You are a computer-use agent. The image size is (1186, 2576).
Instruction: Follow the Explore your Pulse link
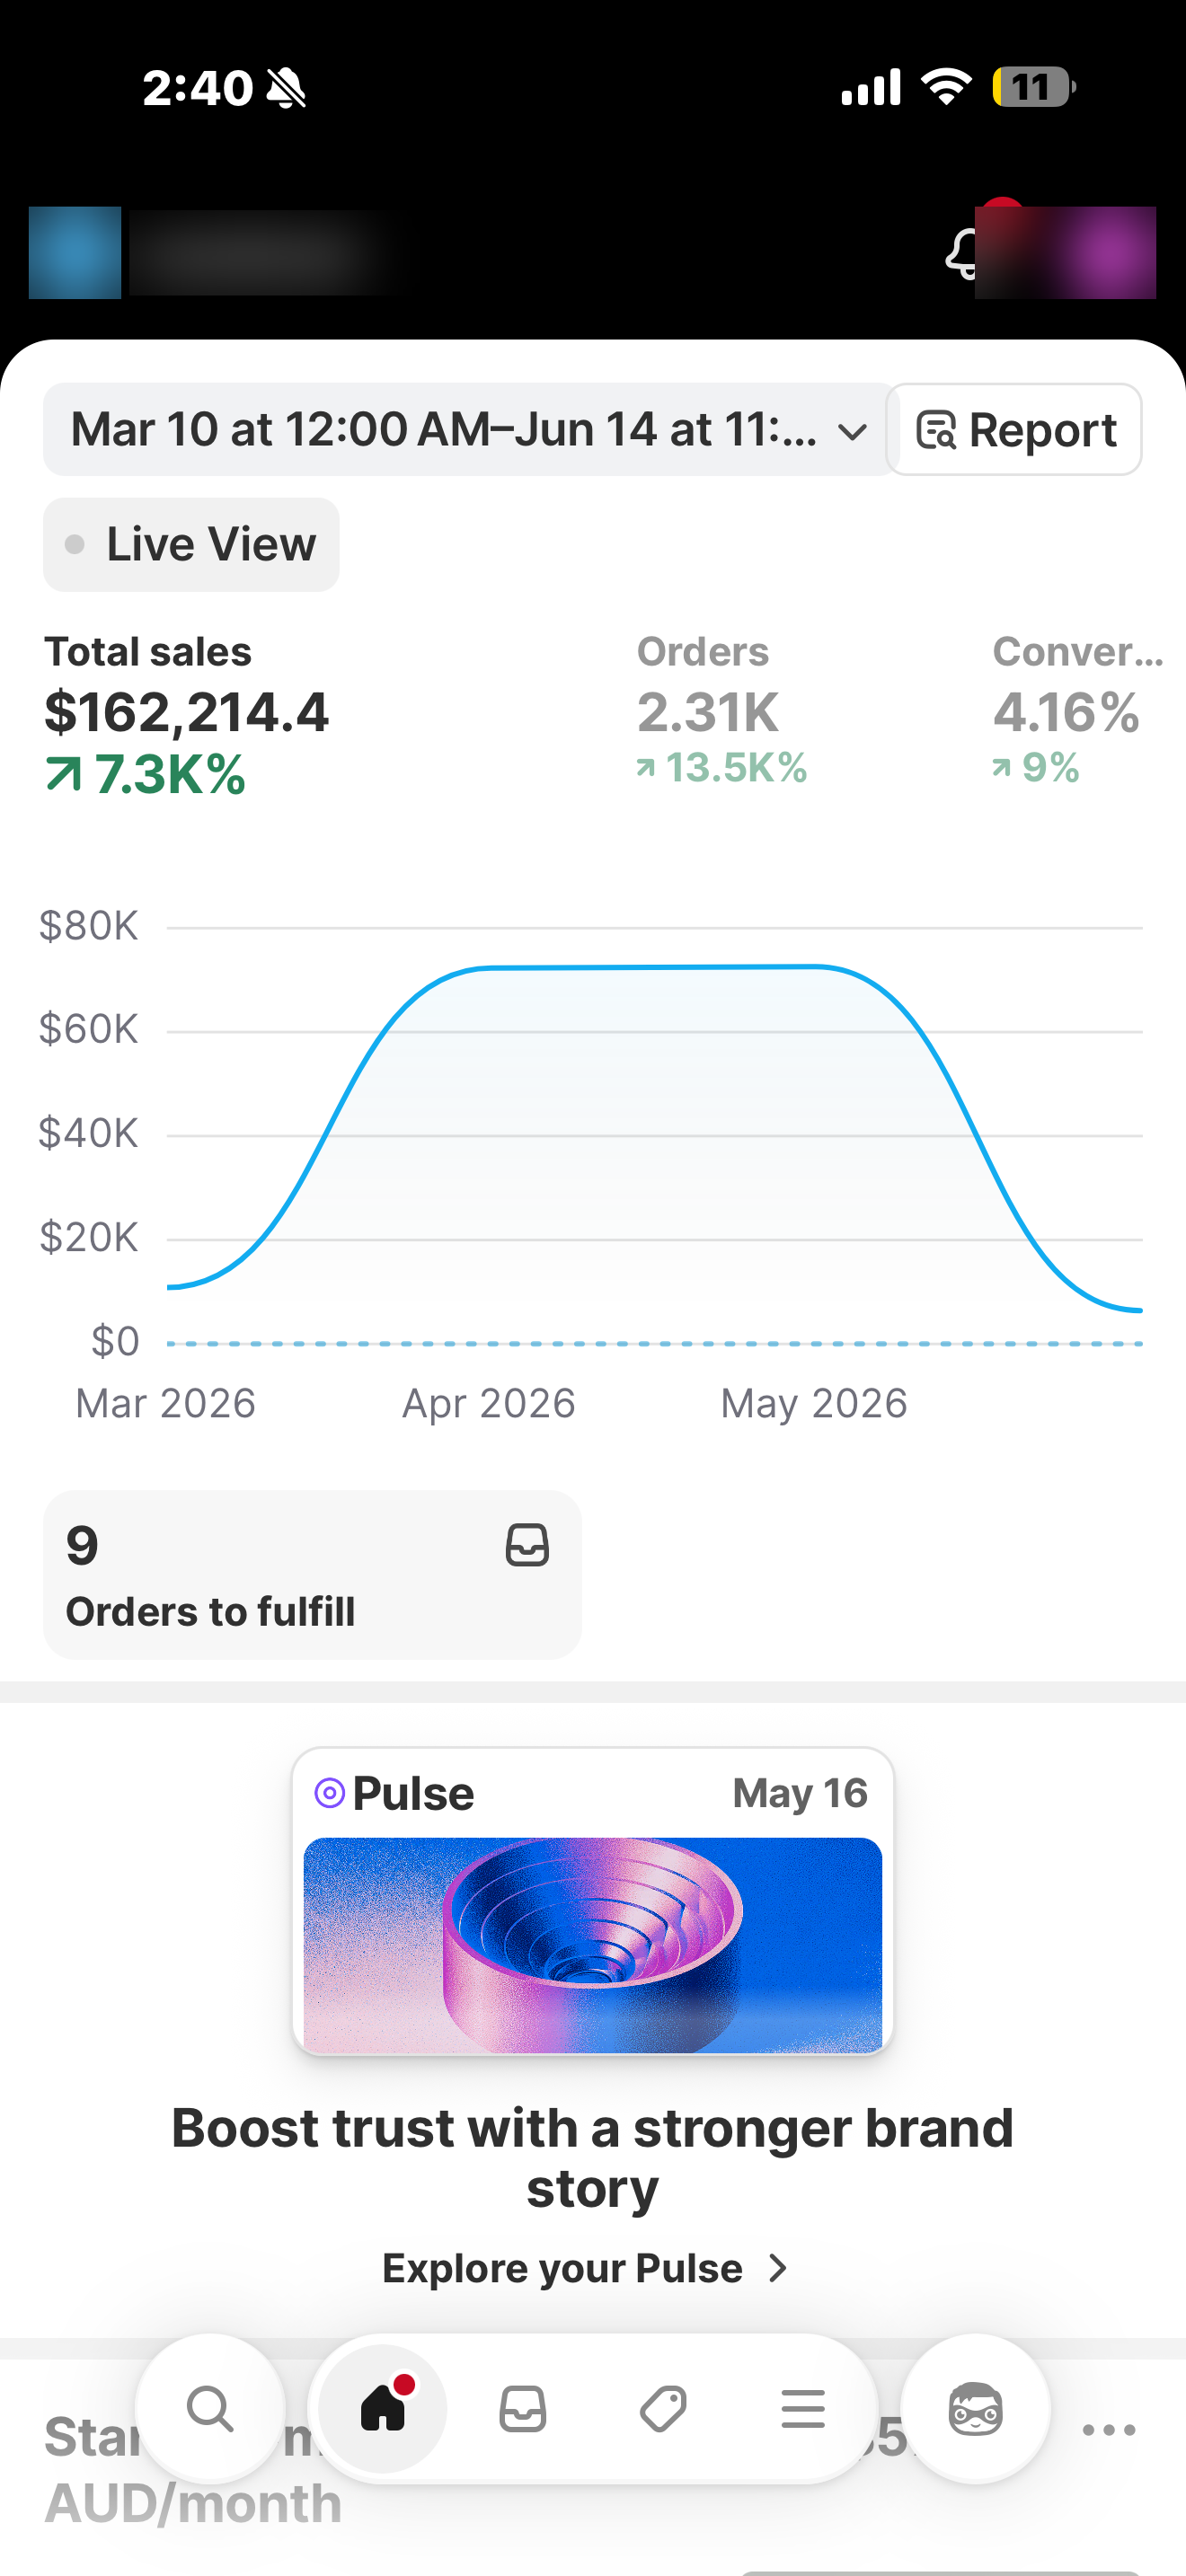585,2268
